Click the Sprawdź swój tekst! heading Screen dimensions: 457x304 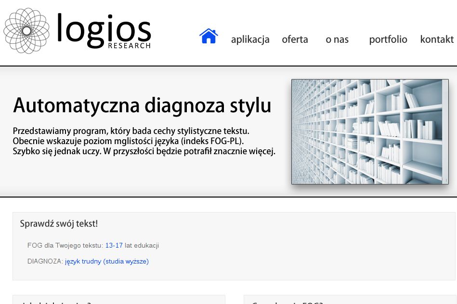[59, 224]
